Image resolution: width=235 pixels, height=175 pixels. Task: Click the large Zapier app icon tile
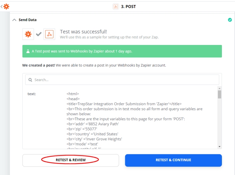pos(28,34)
